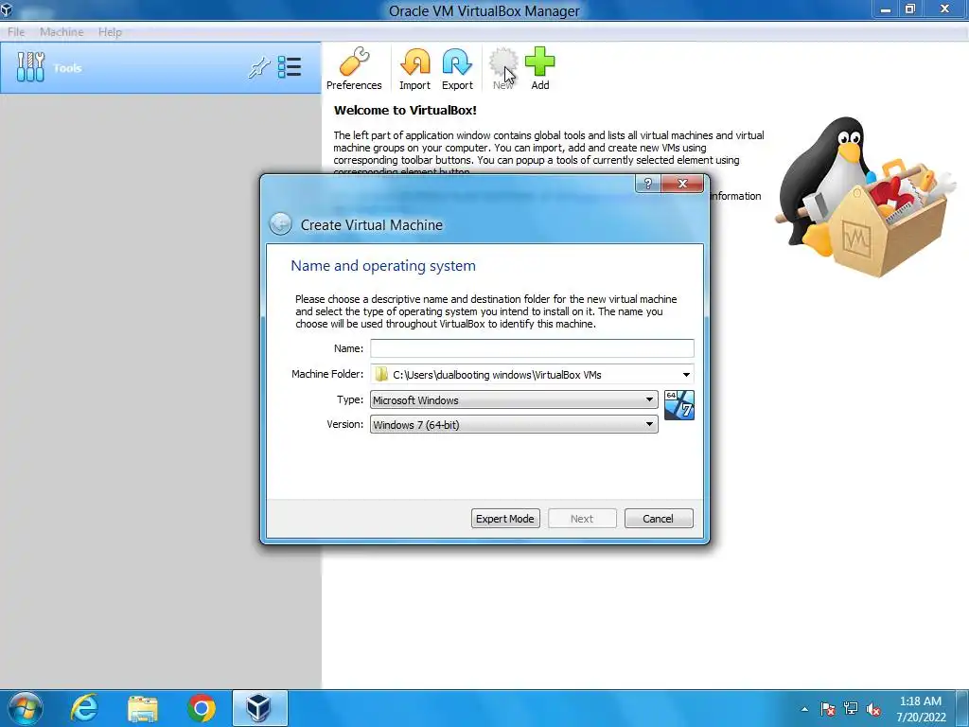Open File Explorer from the taskbar
The width and height of the screenshot is (969, 727).
click(143, 709)
